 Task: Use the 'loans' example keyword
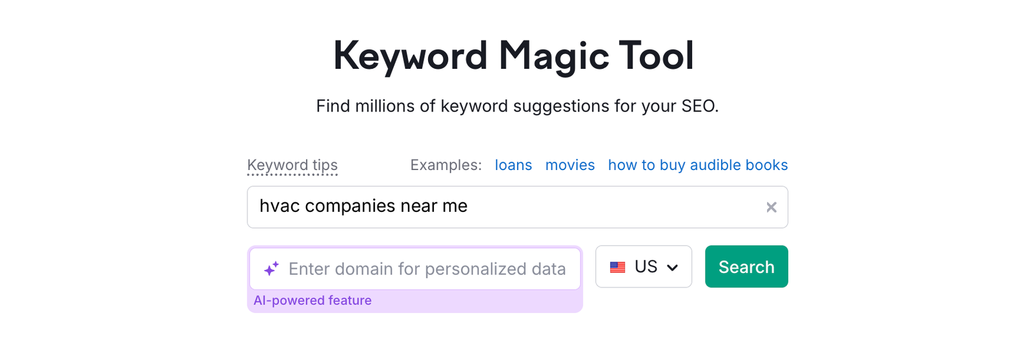tap(513, 165)
